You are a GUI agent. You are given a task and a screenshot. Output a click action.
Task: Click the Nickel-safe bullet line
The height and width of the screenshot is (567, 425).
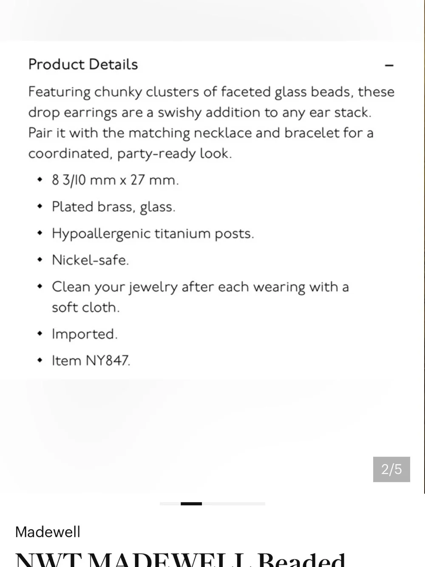click(x=90, y=260)
